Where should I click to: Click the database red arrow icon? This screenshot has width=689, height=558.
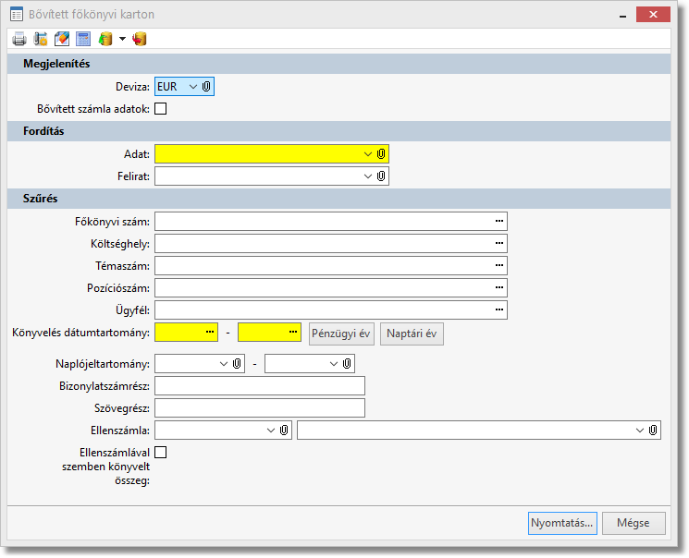[140, 39]
